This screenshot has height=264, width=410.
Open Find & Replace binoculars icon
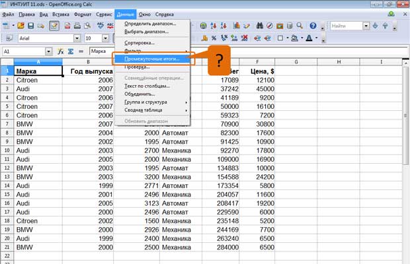tap(260, 26)
